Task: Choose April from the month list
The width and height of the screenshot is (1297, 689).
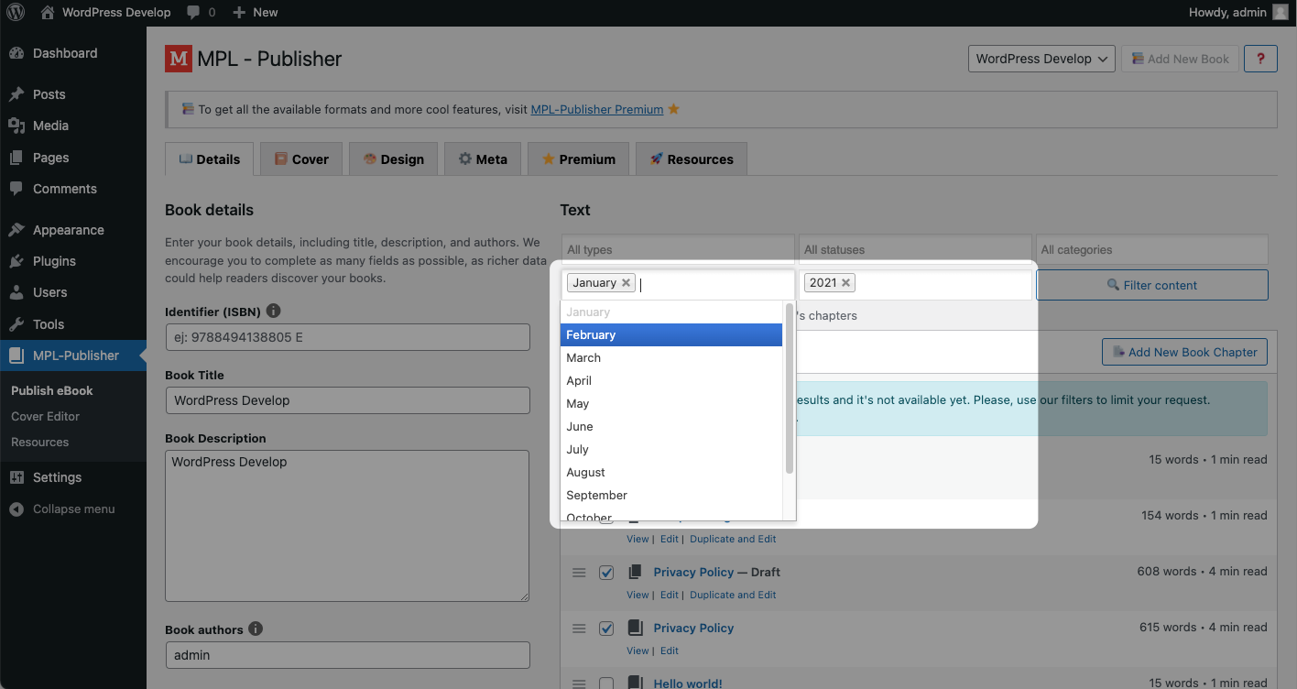Action: (671, 381)
